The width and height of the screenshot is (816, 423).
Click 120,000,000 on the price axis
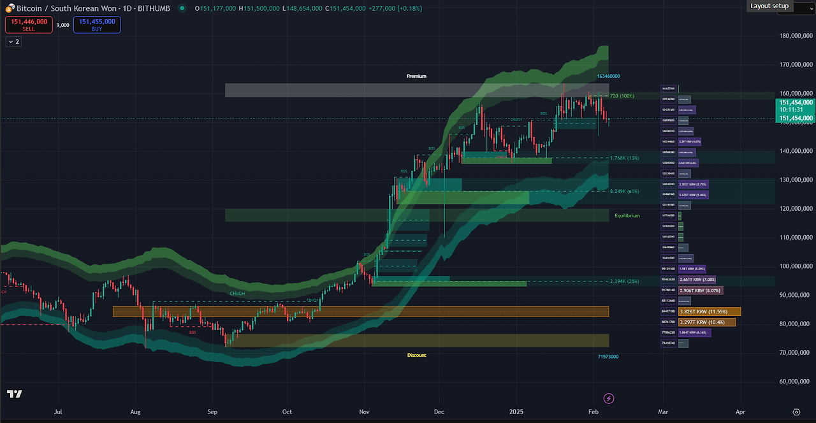pos(796,208)
